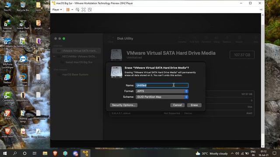Switch to VMware Player taskbar button
Screen dimensions: 280x157
tap(85, 153)
